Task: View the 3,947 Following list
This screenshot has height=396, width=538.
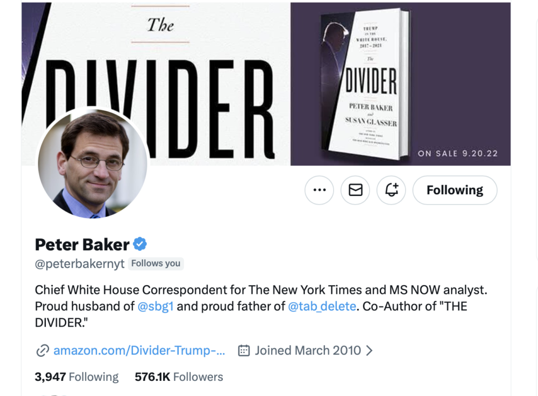Action: [x=76, y=377]
